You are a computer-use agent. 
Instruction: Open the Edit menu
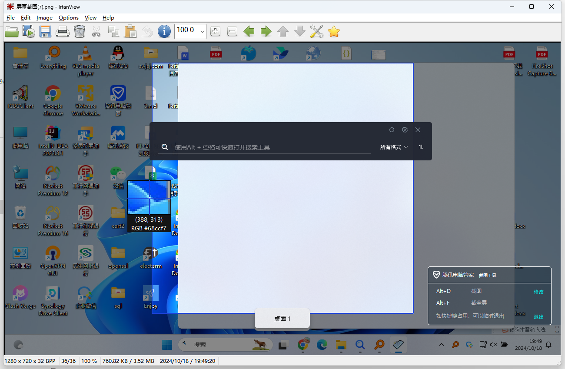click(x=26, y=18)
